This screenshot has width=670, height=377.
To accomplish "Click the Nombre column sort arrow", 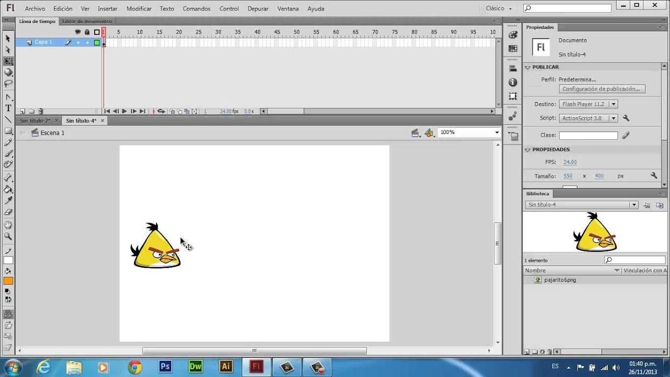I will coord(617,271).
